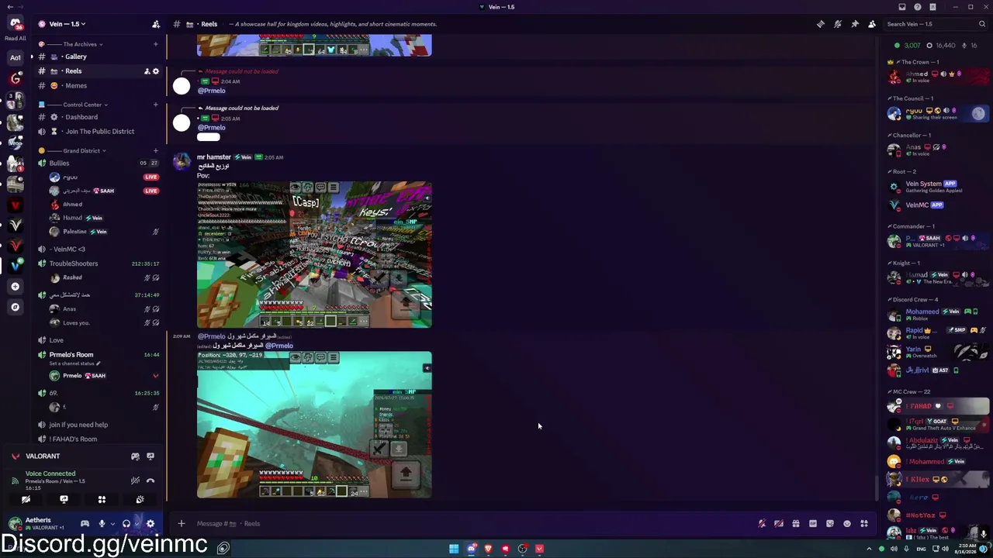Click the ENG language indicator

pos(922,549)
